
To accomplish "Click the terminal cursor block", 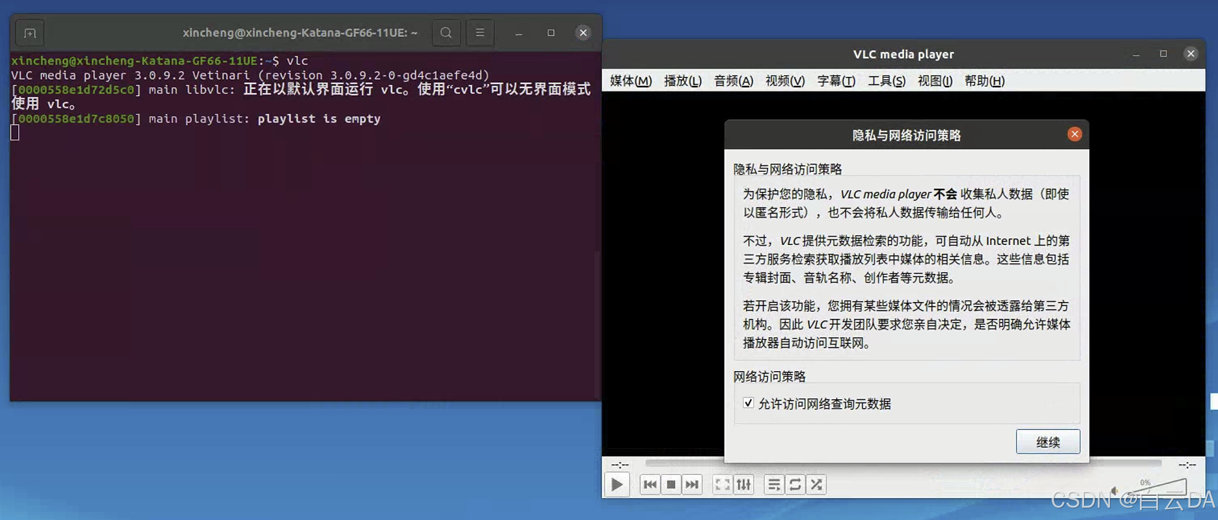I will click(15, 133).
